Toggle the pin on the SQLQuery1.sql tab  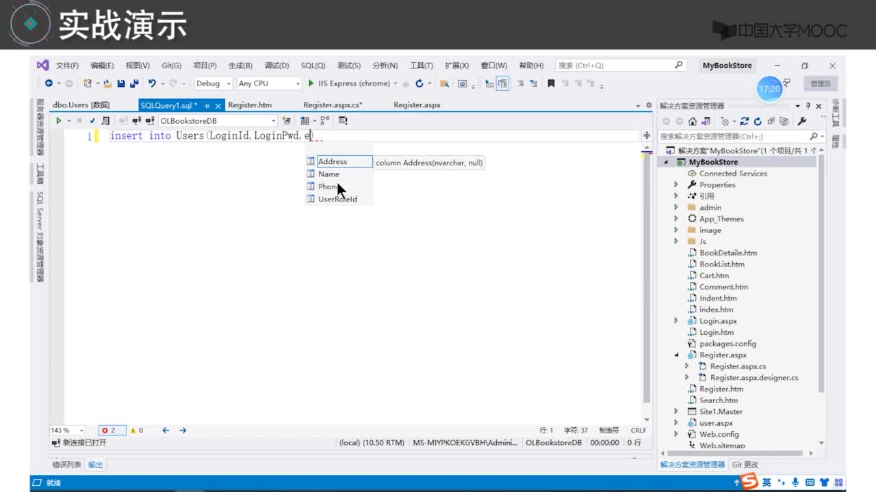(x=207, y=106)
